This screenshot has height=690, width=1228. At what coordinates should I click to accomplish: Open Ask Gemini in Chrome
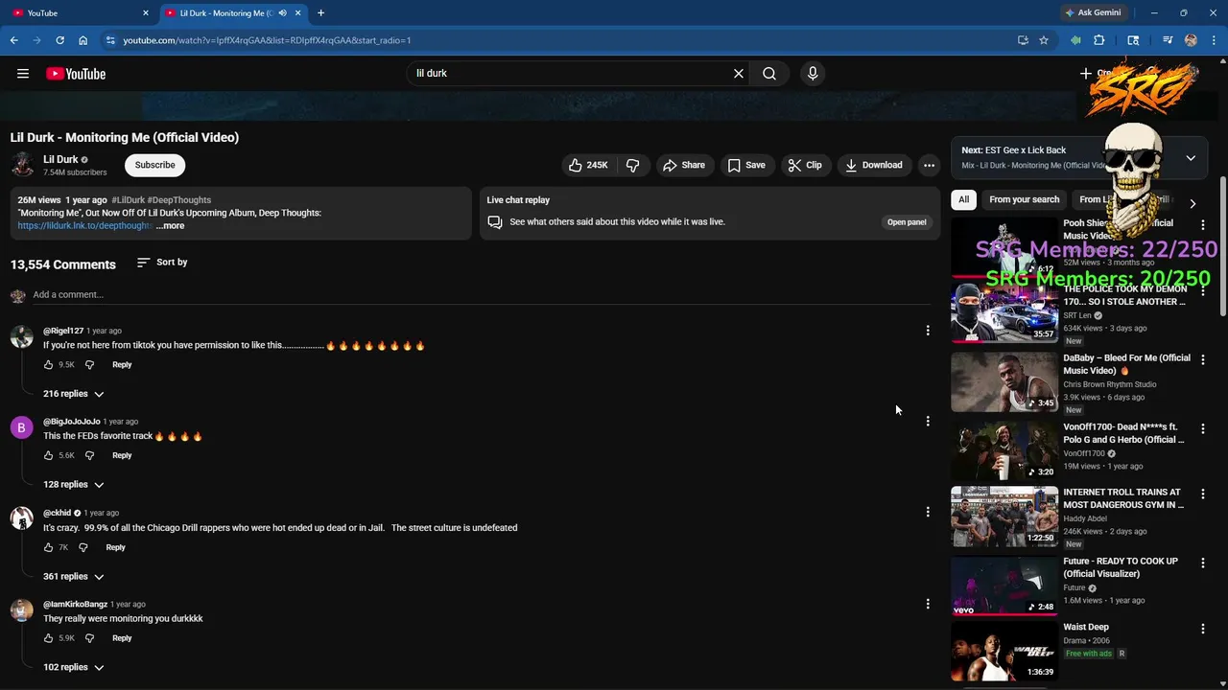point(1093,12)
